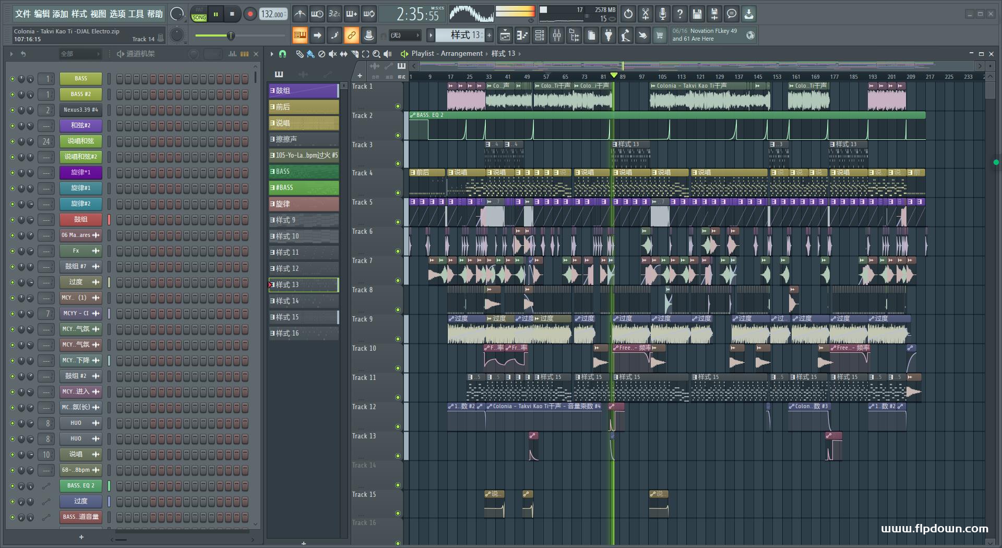Select 鼓组 pattern in picker list
This screenshot has width=1002, height=548.
point(303,91)
